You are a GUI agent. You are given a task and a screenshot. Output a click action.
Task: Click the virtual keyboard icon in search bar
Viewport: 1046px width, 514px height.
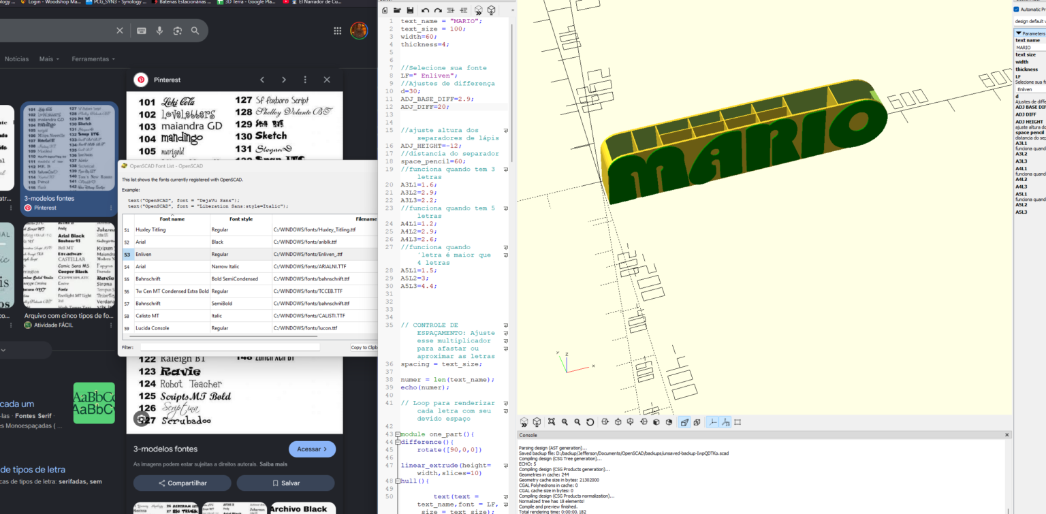142,31
